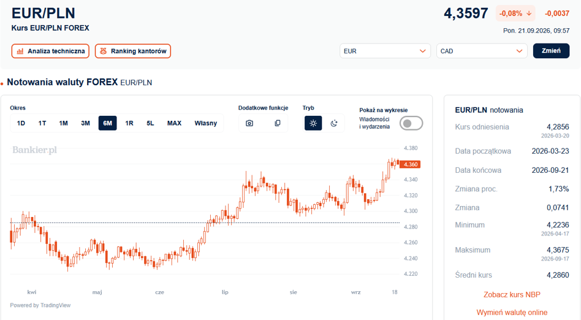Open the EUR base currency dropdown
The height and width of the screenshot is (320, 581).
[x=385, y=51]
